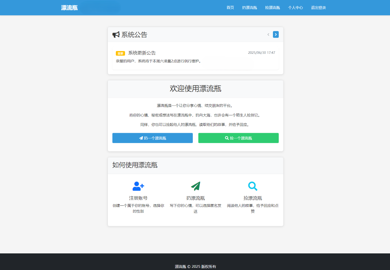Click the 漂流瓶 site logo
The height and width of the screenshot is (270, 390).
(x=69, y=8)
